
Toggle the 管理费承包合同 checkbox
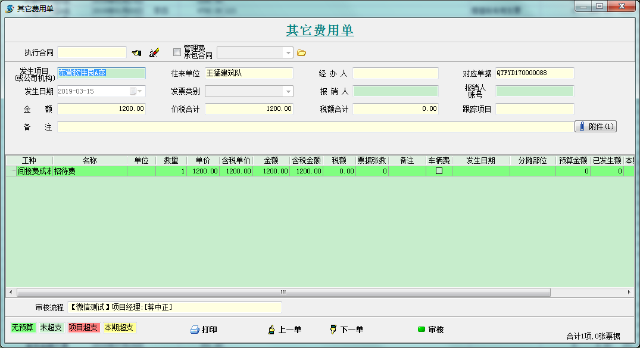[177, 52]
